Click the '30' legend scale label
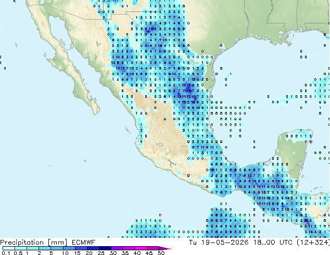The image size is (330, 255). (113, 253)
